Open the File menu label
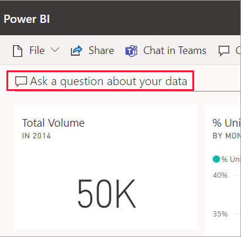The image size is (241, 237). click(37, 50)
